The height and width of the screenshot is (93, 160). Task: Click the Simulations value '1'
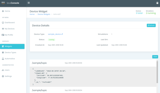112,34
